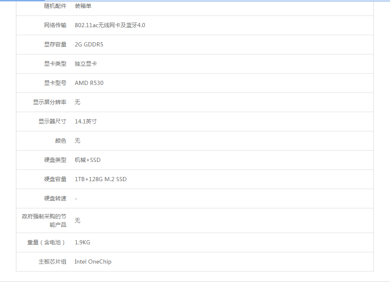Click the Intel OneChip value
Viewport: 390px width, 282px height.
pyautogui.click(x=93, y=261)
